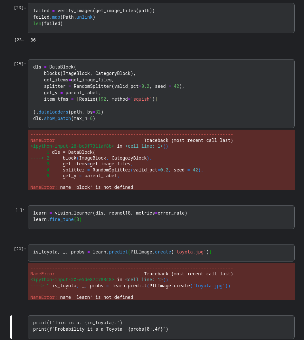304x340 pixels.
Task: Click the [28] cell prompt
Action: coord(20,64)
